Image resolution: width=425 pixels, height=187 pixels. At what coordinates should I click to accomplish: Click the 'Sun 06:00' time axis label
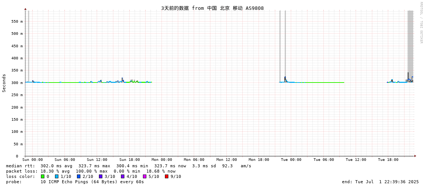(65, 160)
